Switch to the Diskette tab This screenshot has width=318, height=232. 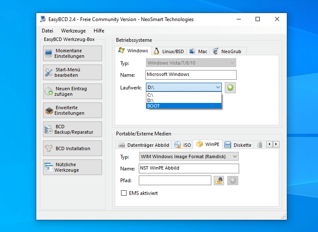pos(238,145)
